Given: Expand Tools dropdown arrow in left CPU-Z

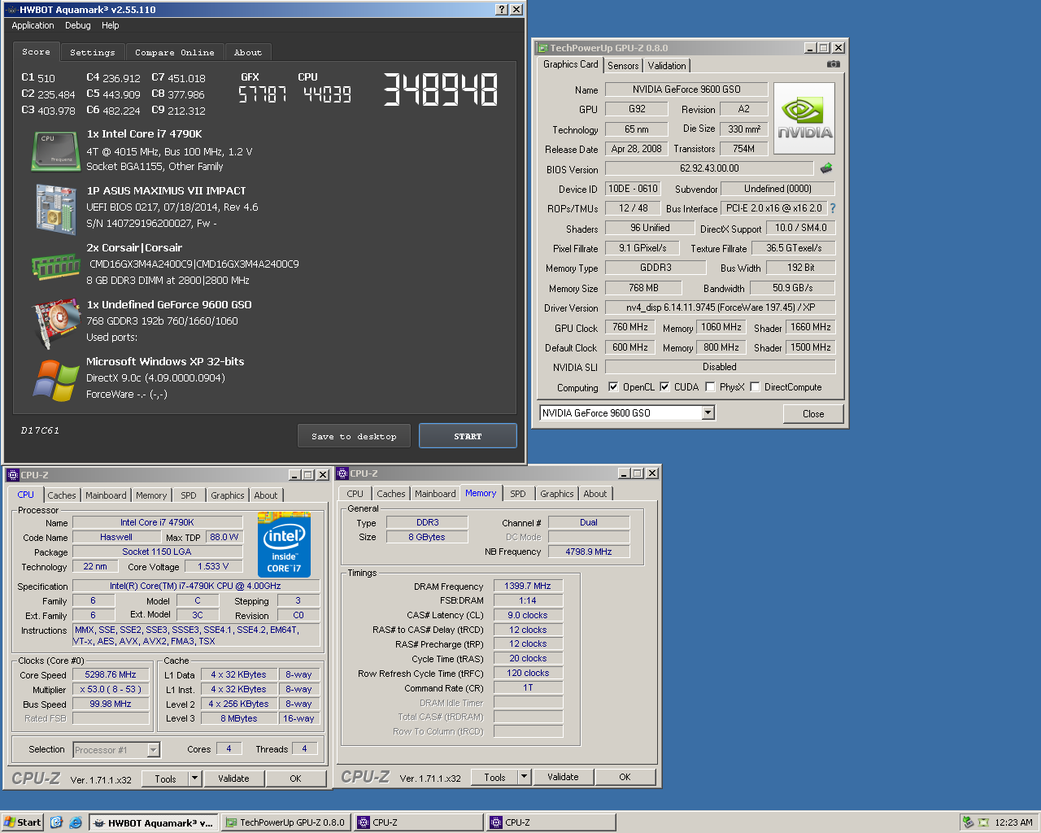Looking at the screenshot, I should point(194,778).
